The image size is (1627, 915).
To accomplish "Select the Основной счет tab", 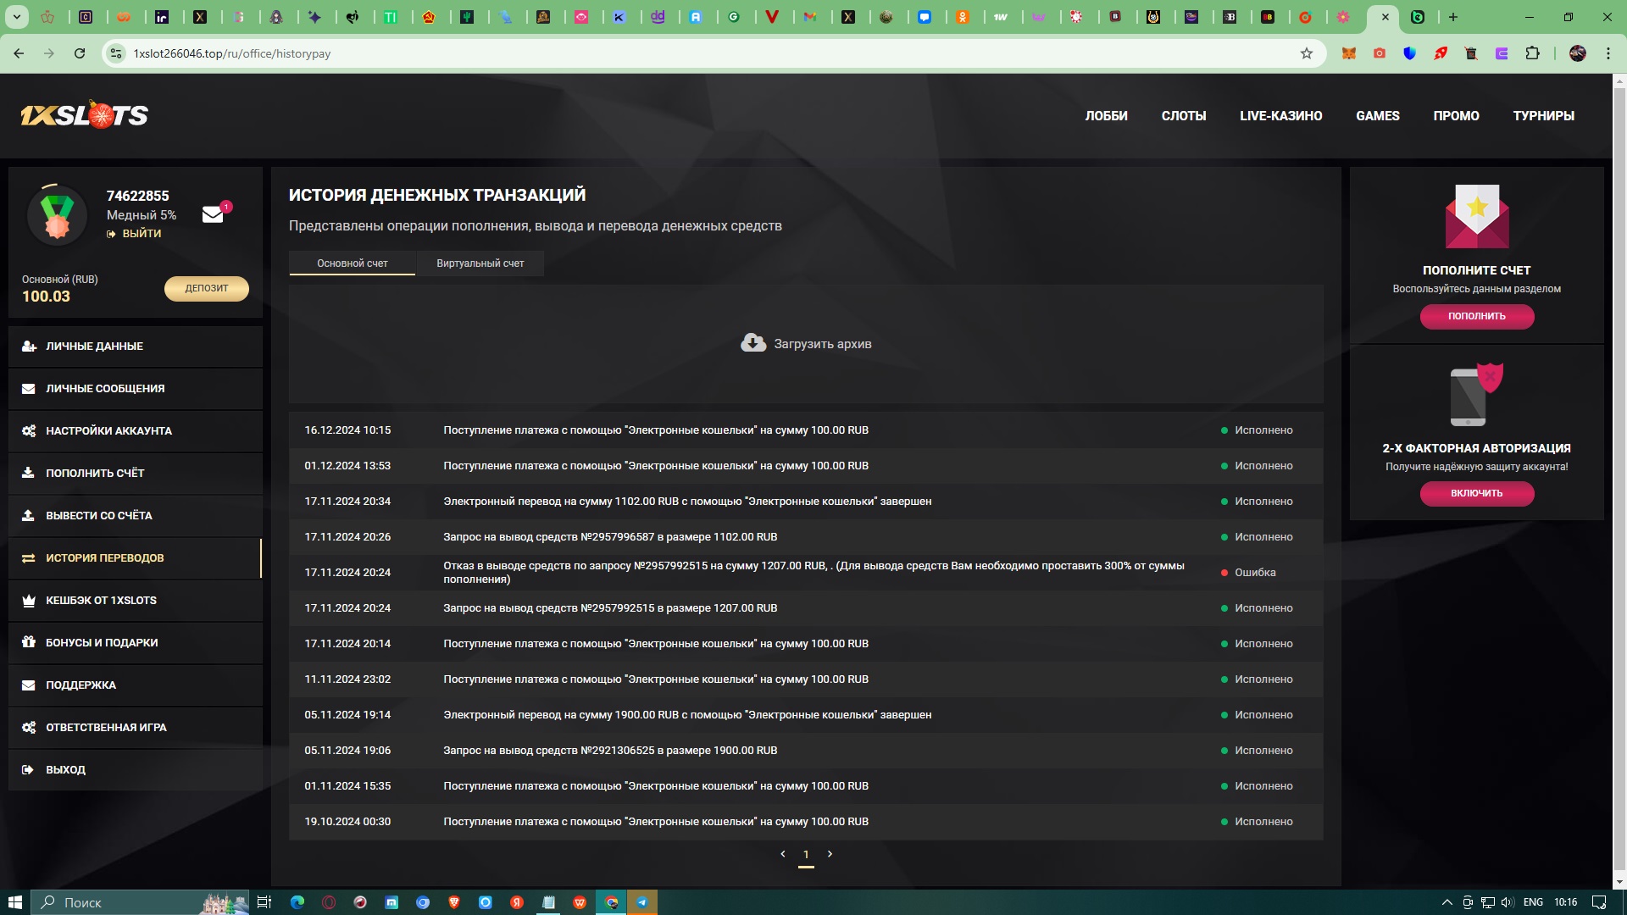I will (x=352, y=263).
